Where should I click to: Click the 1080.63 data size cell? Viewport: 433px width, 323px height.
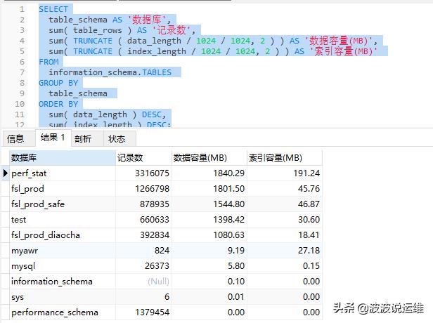[209, 235]
